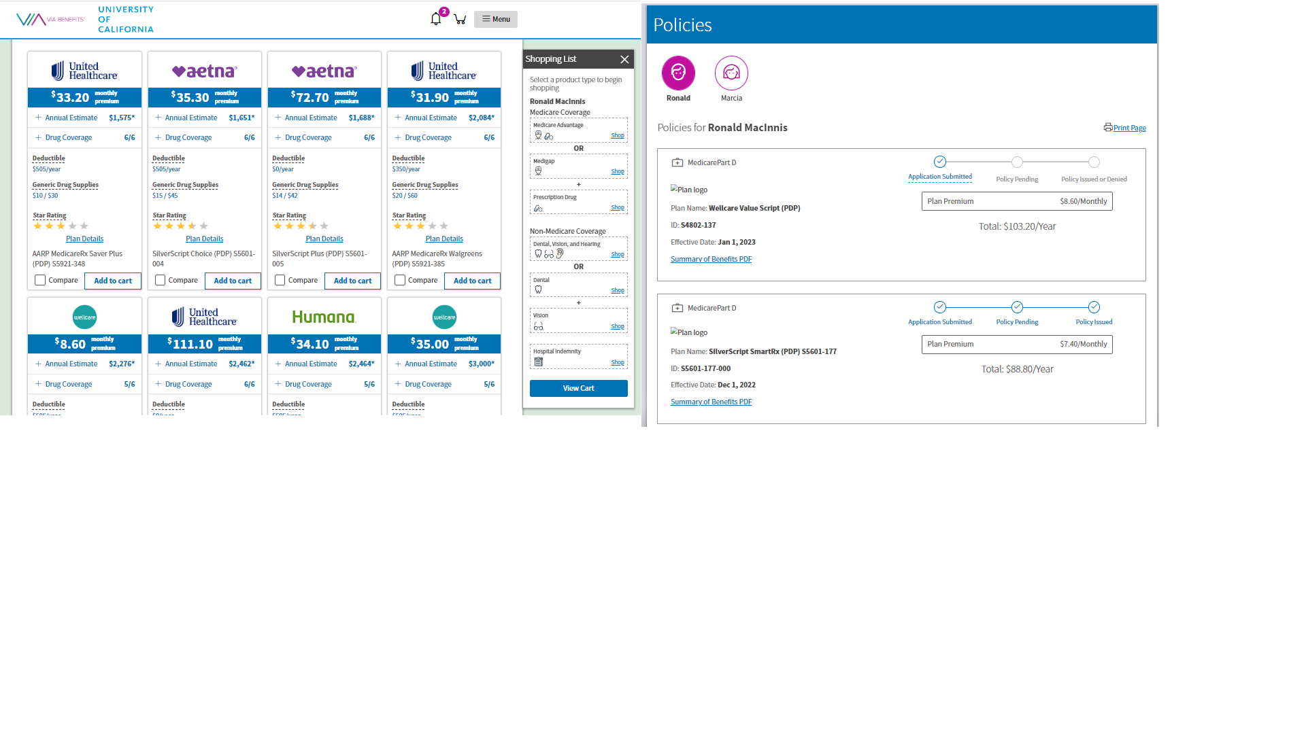Select Ronald's profile avatar
Image resolution: width=1306 pixels, height=734 pixels.
[678, 73]
